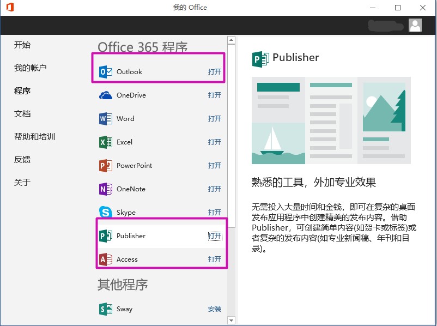Image resolution: width=437 pixels, height=326 pixels.
Task: Select the Sway text label
Action: click(125, 309)
